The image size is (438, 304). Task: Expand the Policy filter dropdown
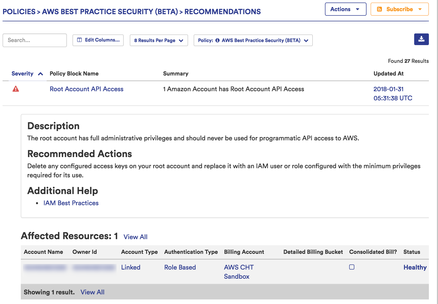[x=253, y=40]
